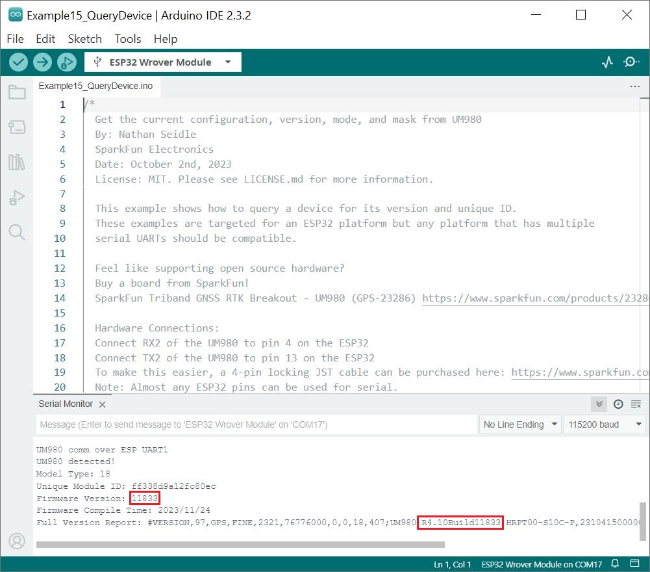
Task: Open the Search magnifier in sidebar
Action: coord(17,233)
